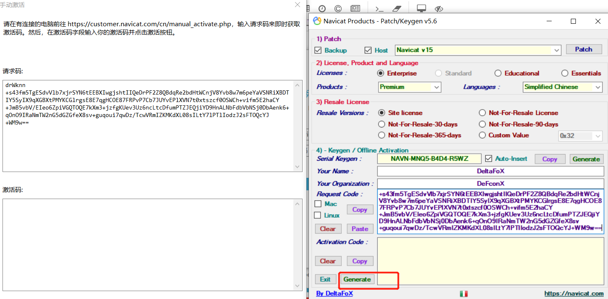Click the clock icon in background toolbar
Image resolution: width=608 pixels, height=299 pixels.
point(322,8)
